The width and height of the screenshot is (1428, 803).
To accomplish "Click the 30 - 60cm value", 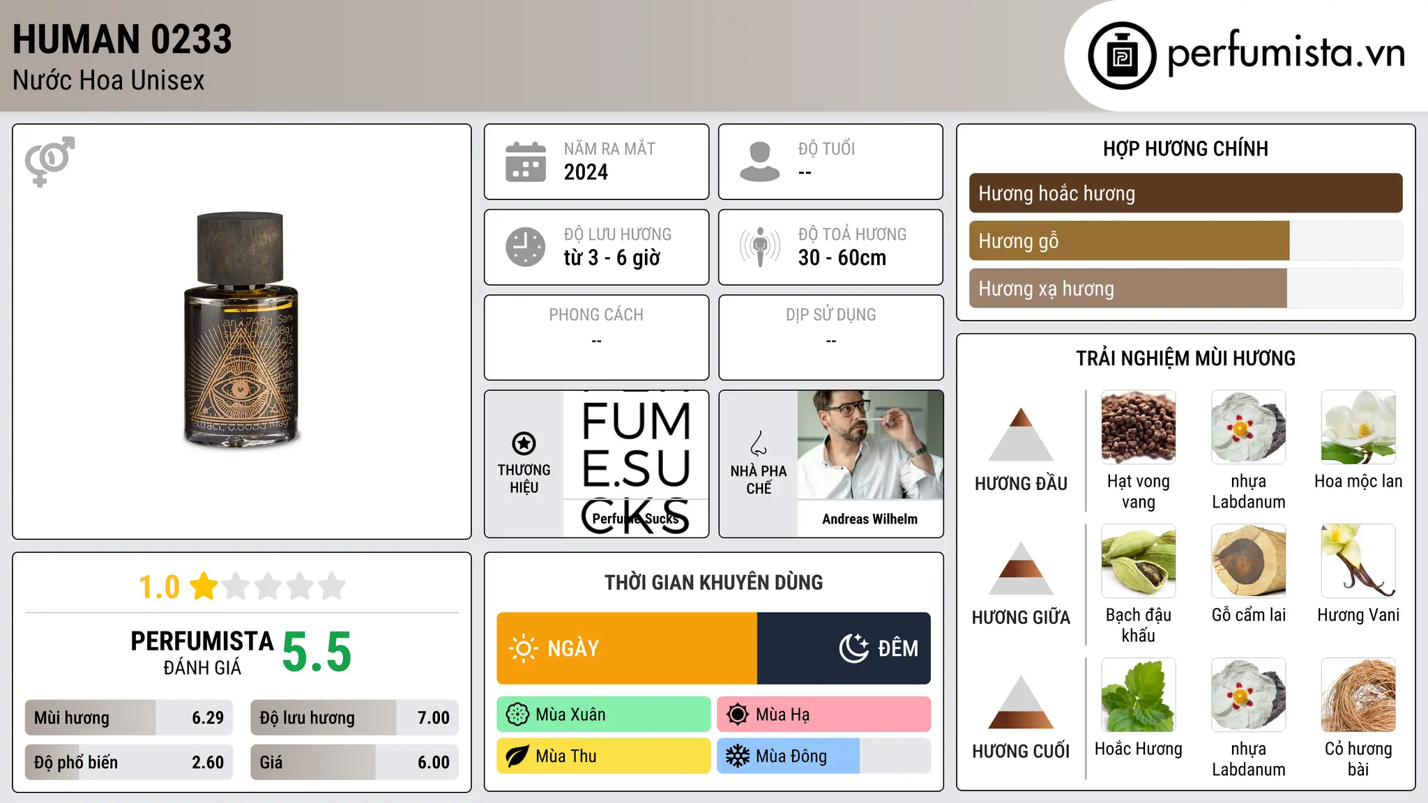I will pyautogui.click(x=842, y=258).
